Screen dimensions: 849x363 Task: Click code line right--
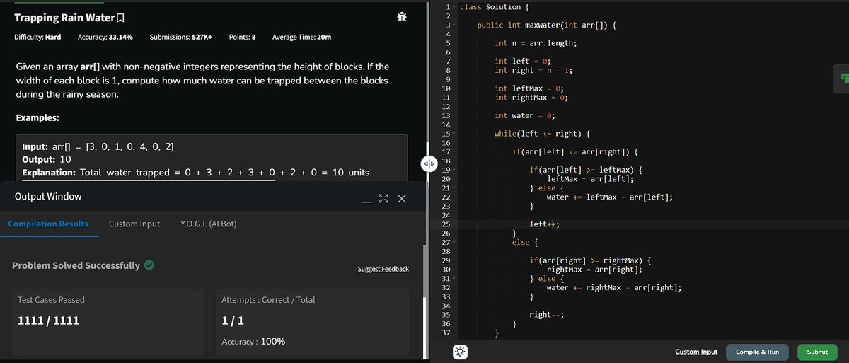click(x=546, y=315)
